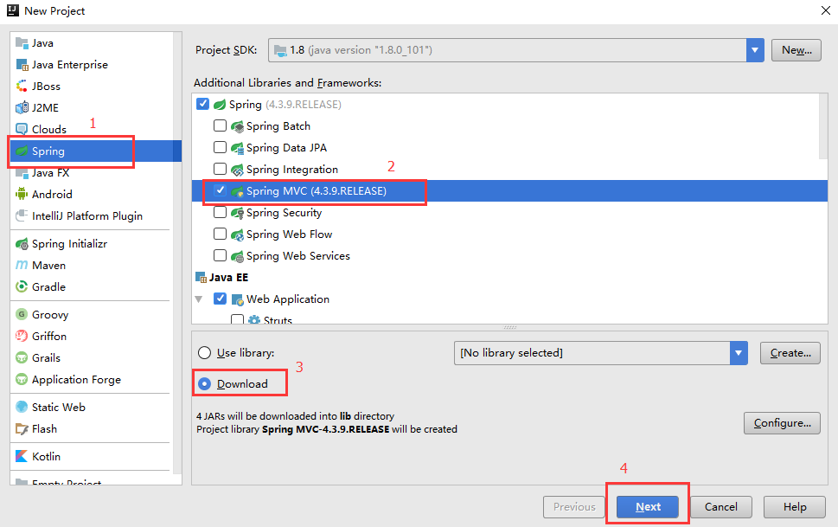Open the Project SDK dropdown
This screenshot has height=527, width=838.
point(755,50)
